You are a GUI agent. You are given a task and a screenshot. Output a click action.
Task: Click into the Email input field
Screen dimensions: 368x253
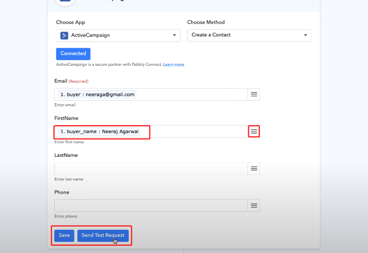151,95
